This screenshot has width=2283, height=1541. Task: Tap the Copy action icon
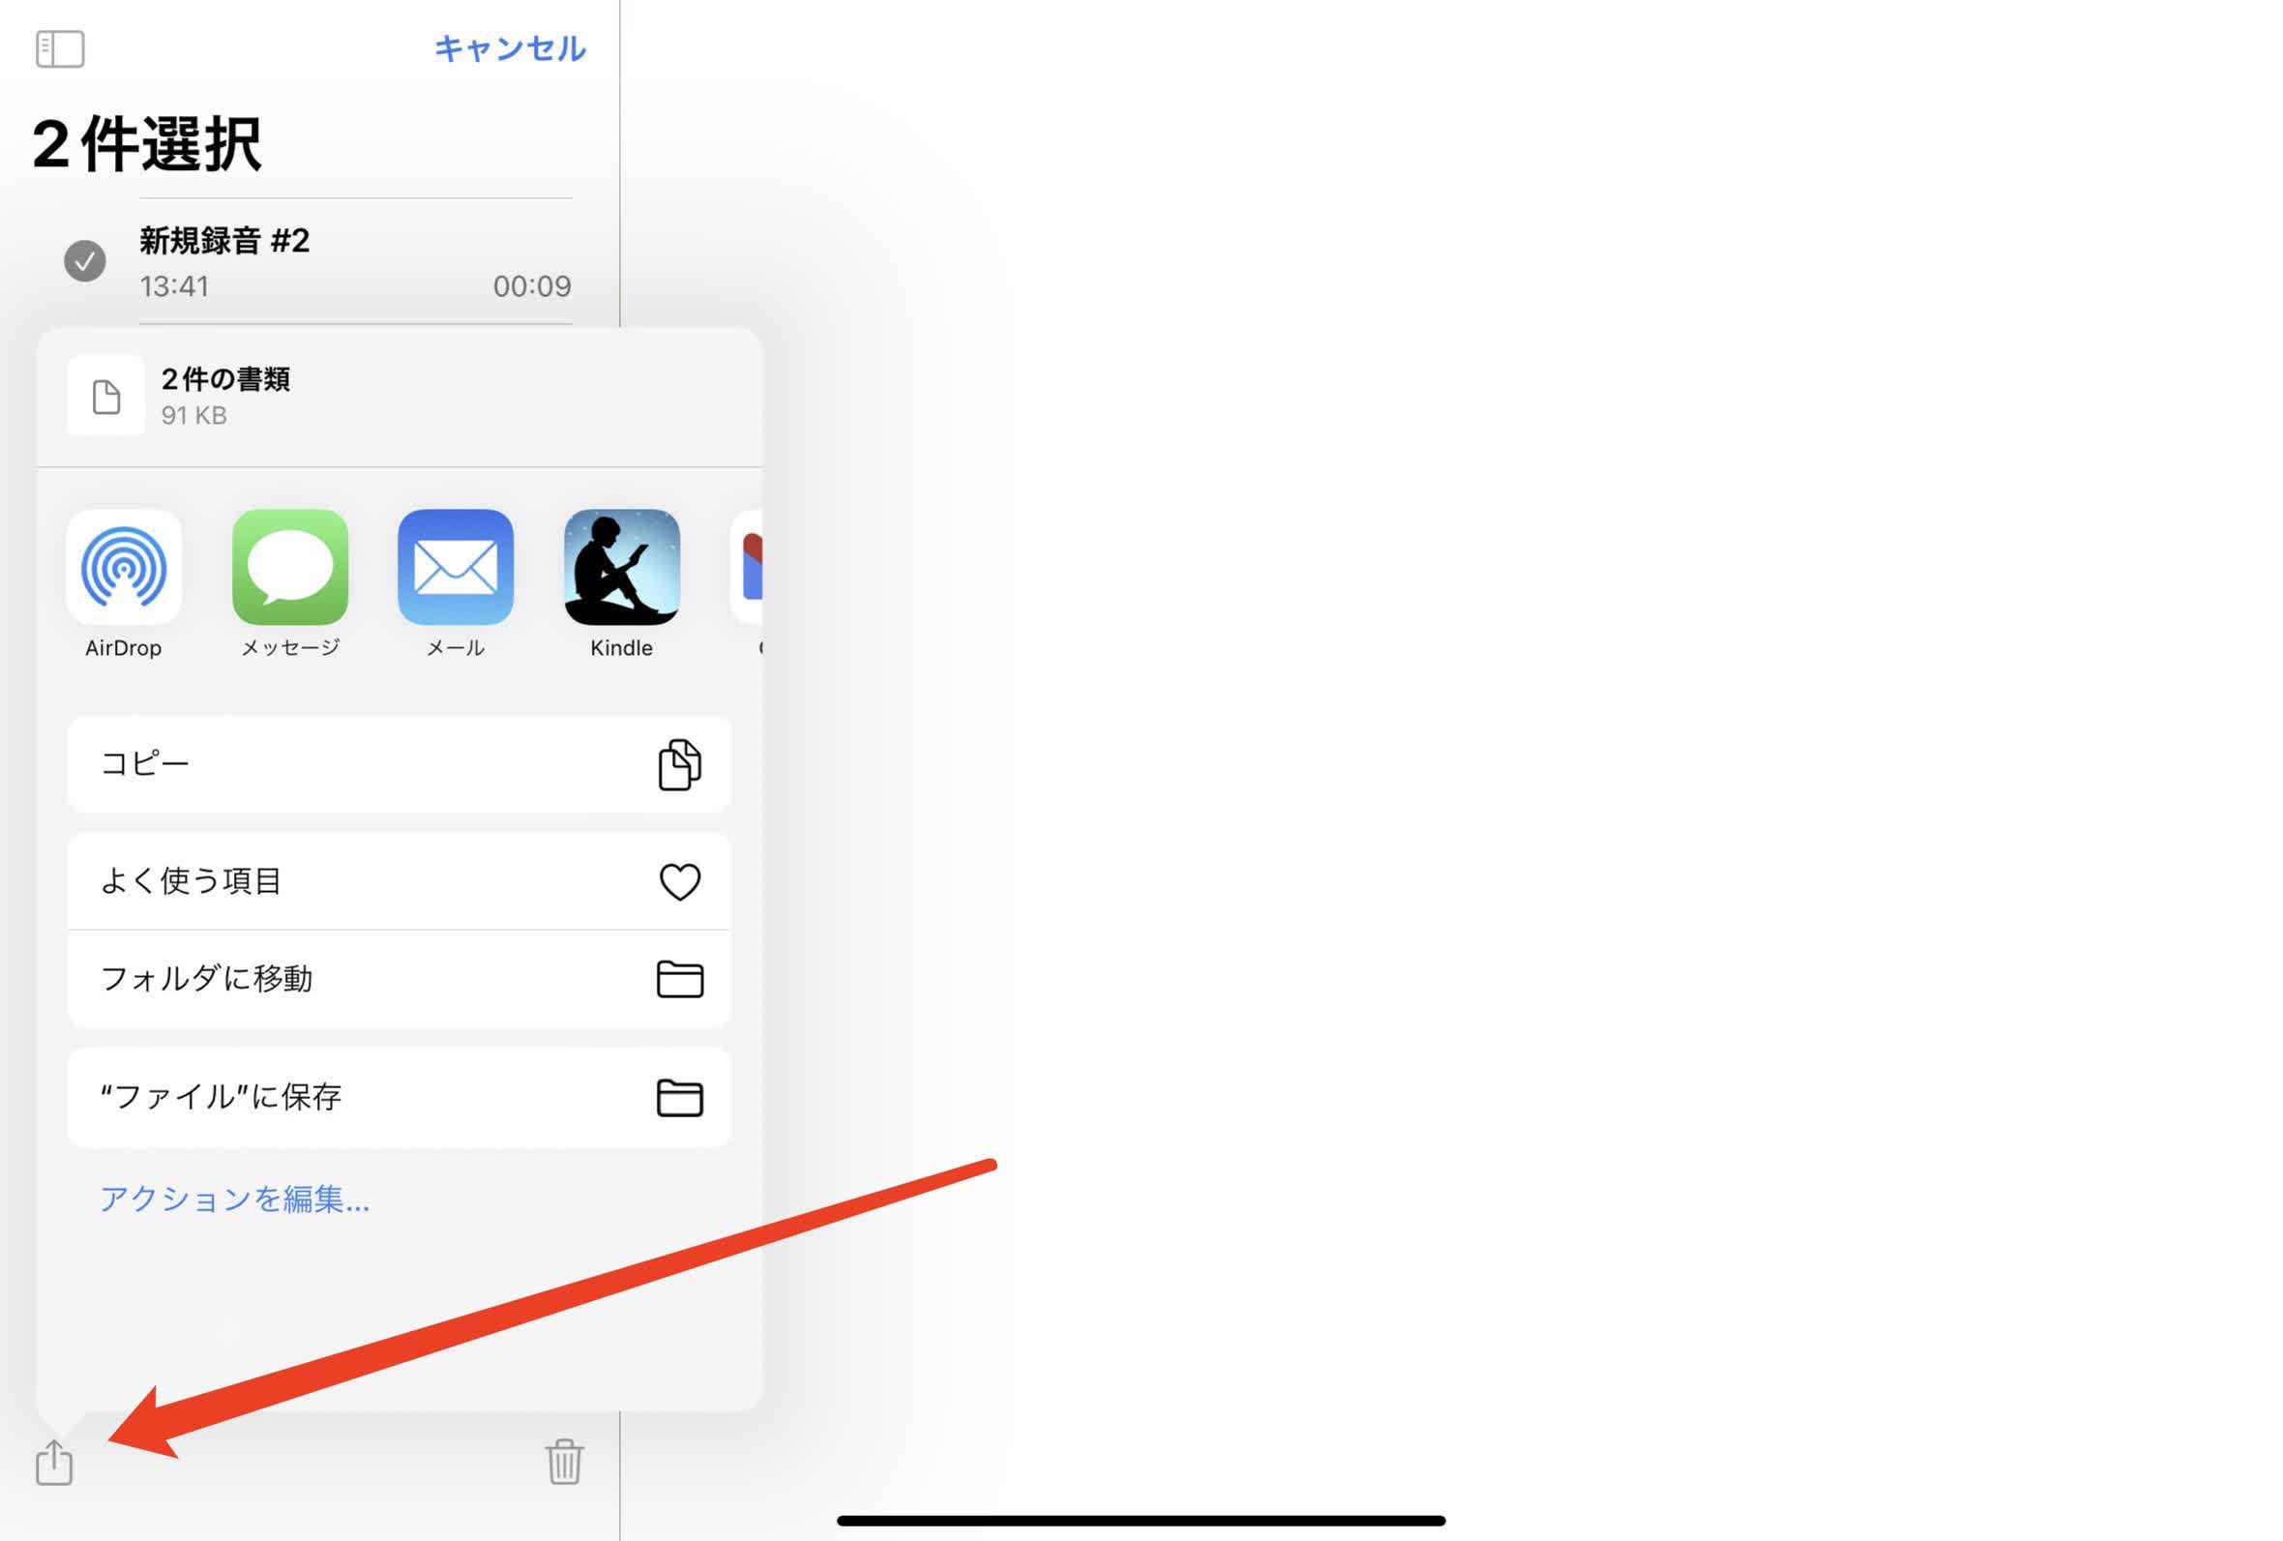679,762
